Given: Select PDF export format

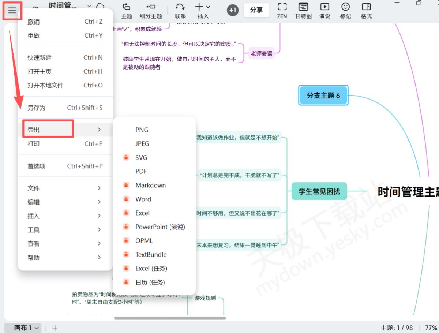Looking at the screenshot, I should click(x=141, y=171).
